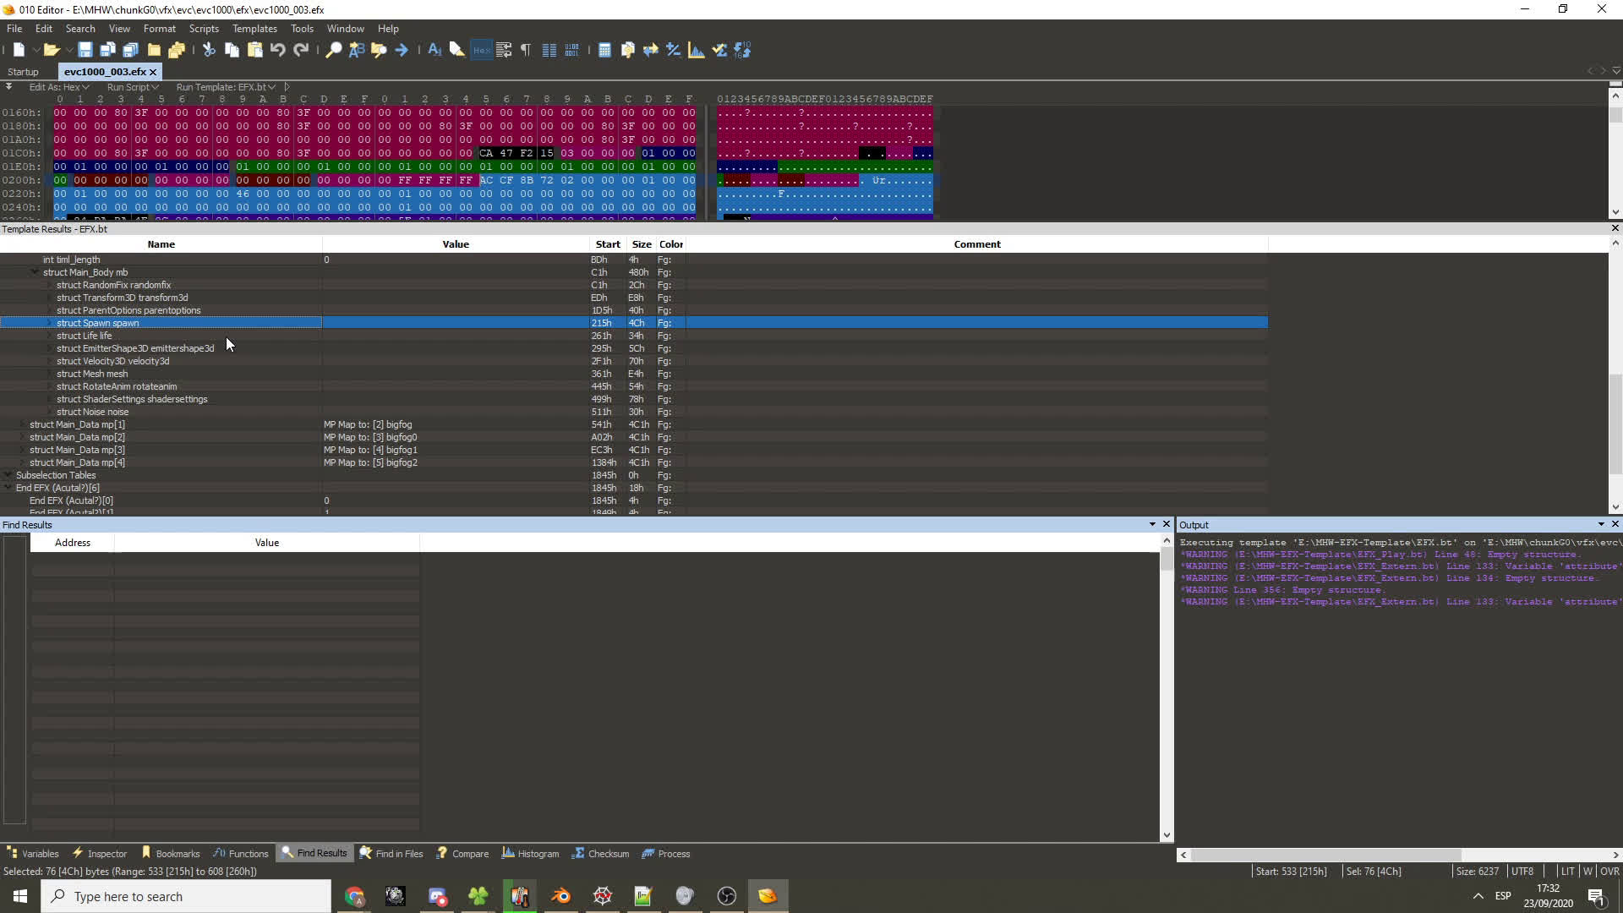The image size is (1623, 913).
Task: Open Find with the magnifier icon
Action: pyautogui.click(x=334, y=50)
